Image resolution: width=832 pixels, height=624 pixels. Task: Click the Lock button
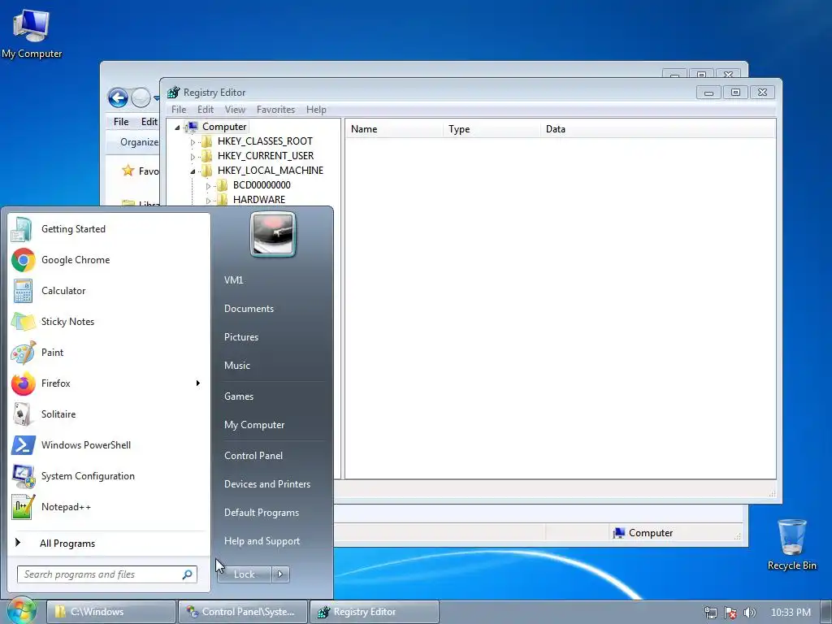click(244, 574)
